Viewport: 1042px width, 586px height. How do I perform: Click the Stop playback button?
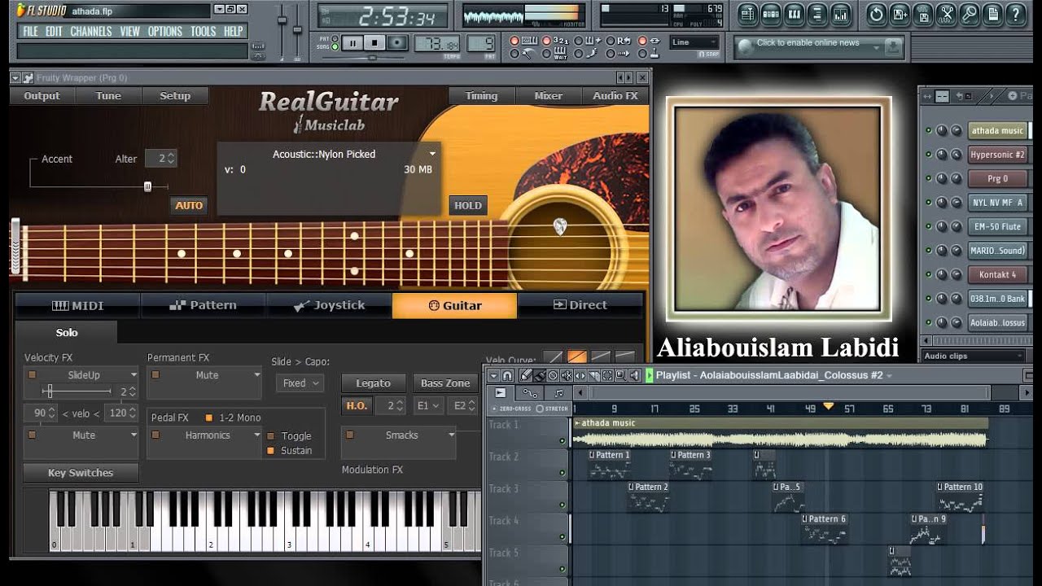click(374, 43)
